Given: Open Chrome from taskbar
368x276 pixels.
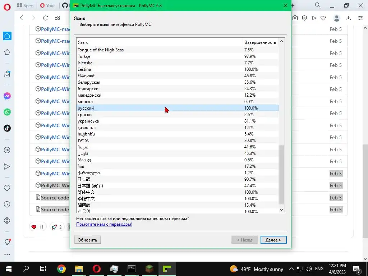Looking at the screenshot, I should click(x=61, y=269).
